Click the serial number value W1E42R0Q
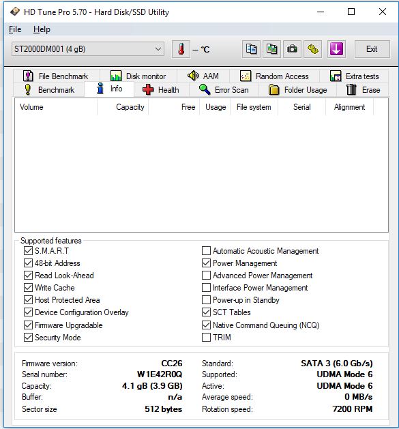Screen dimensions: 399x429 pyautogui.click(x=160, y=374)
